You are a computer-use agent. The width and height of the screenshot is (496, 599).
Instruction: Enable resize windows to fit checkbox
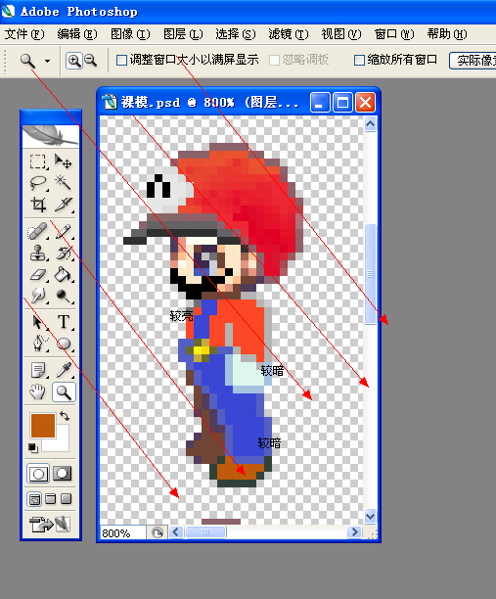(121, 60)
